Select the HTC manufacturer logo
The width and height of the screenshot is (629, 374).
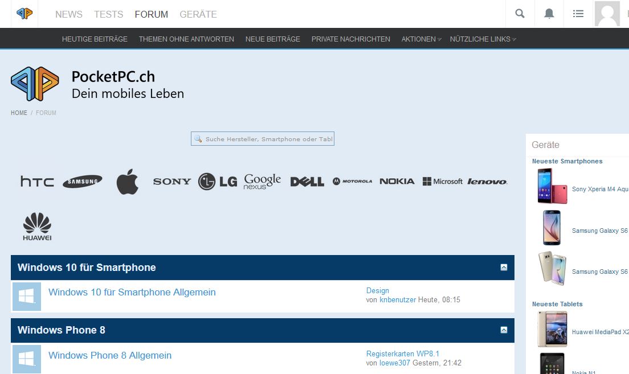(x=37, y=182)
